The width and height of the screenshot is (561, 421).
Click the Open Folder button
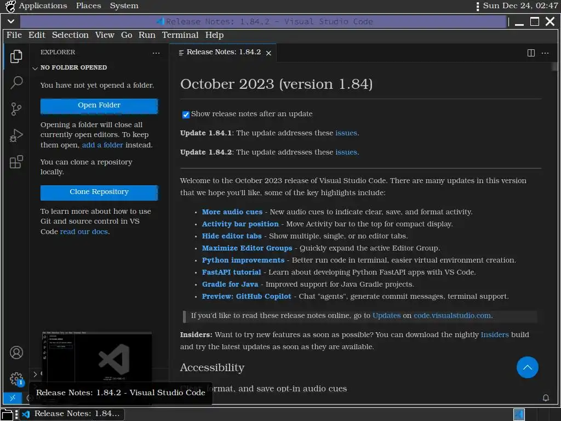99,106
